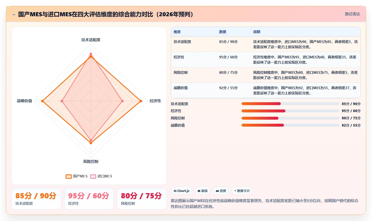Click the 技术适配度 label beside its progress bar

(x=180, y=104)
